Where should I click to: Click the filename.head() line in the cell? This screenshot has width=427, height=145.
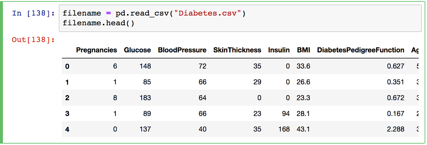99,23
